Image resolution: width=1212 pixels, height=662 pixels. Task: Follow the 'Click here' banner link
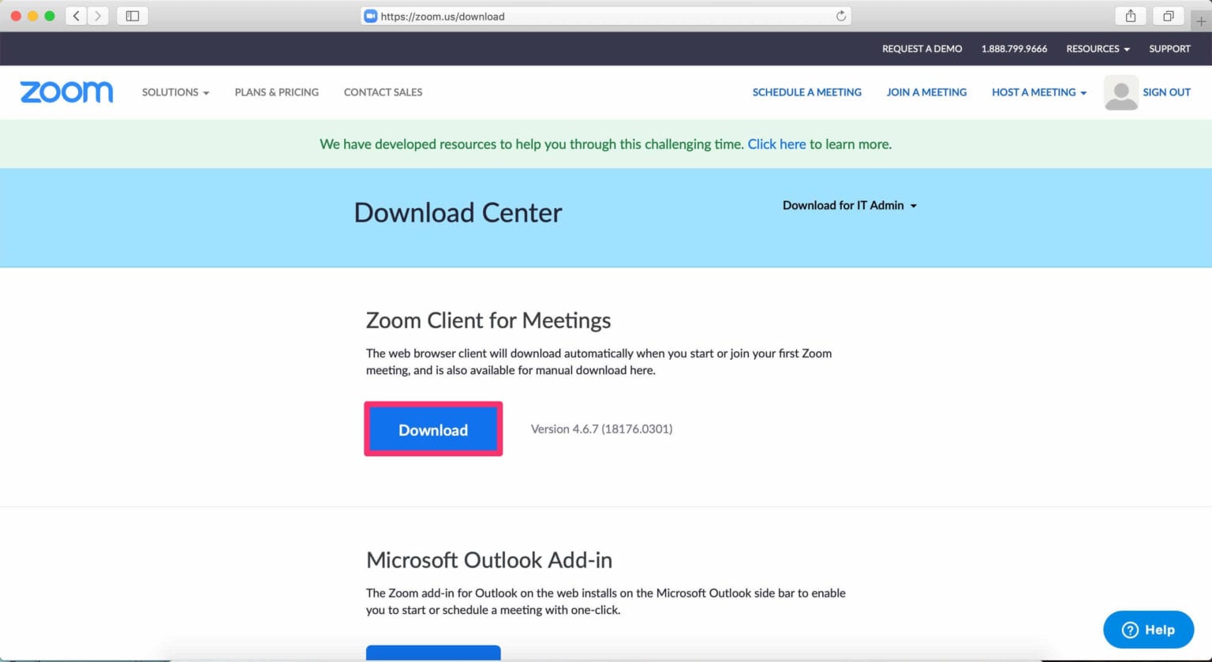pyautogui.click(x=776, y=144)
